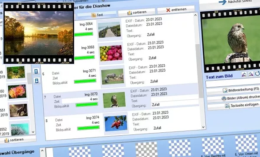Select the boardwalk path thumbnail of Img-3064
This screenshot has width=260, height=157.
point(110,30)
